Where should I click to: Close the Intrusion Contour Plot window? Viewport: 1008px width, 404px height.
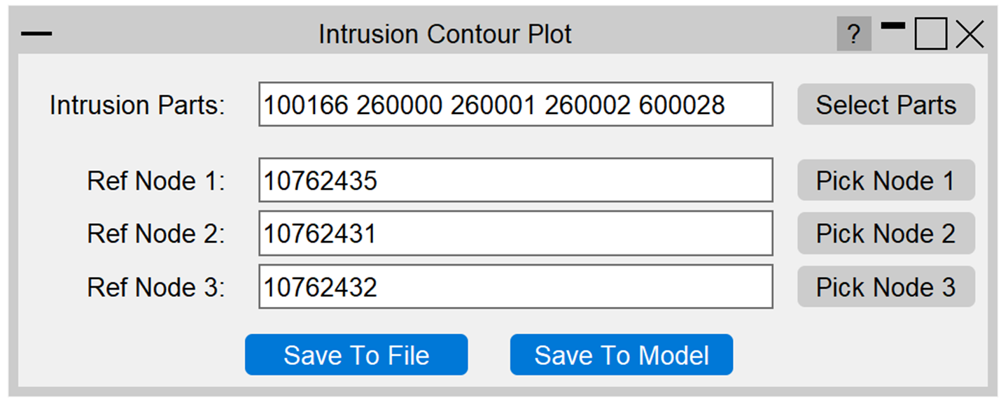tap(969, 34)
